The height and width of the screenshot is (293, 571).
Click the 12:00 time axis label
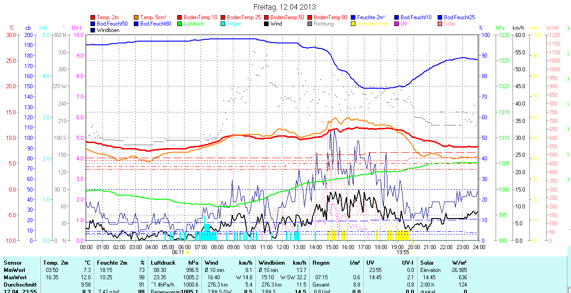(x=283, y=247)
